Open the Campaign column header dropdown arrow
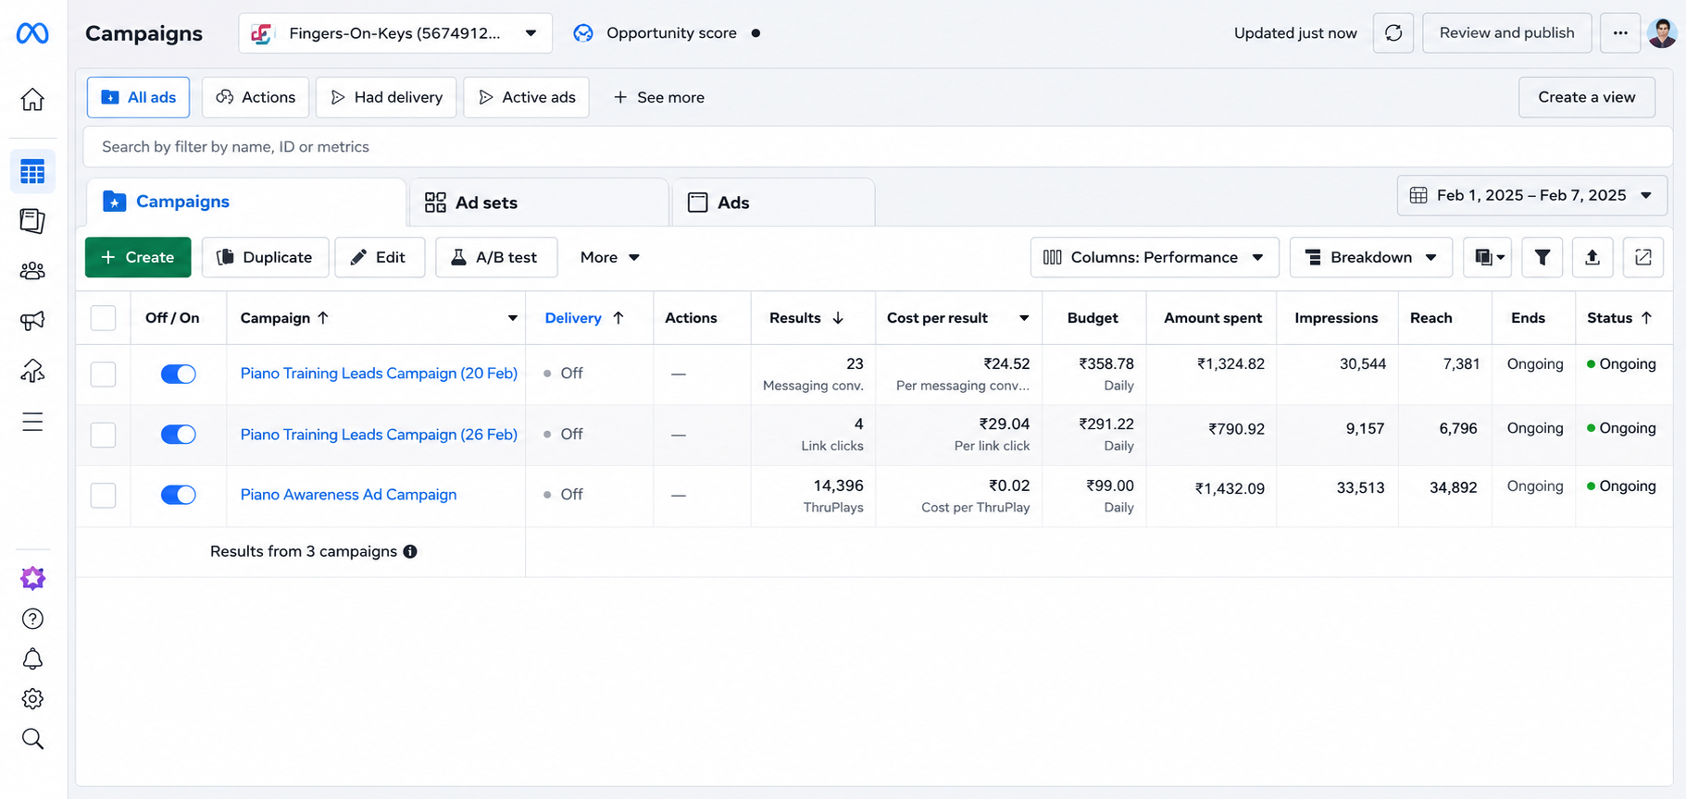 pos(512,318)
